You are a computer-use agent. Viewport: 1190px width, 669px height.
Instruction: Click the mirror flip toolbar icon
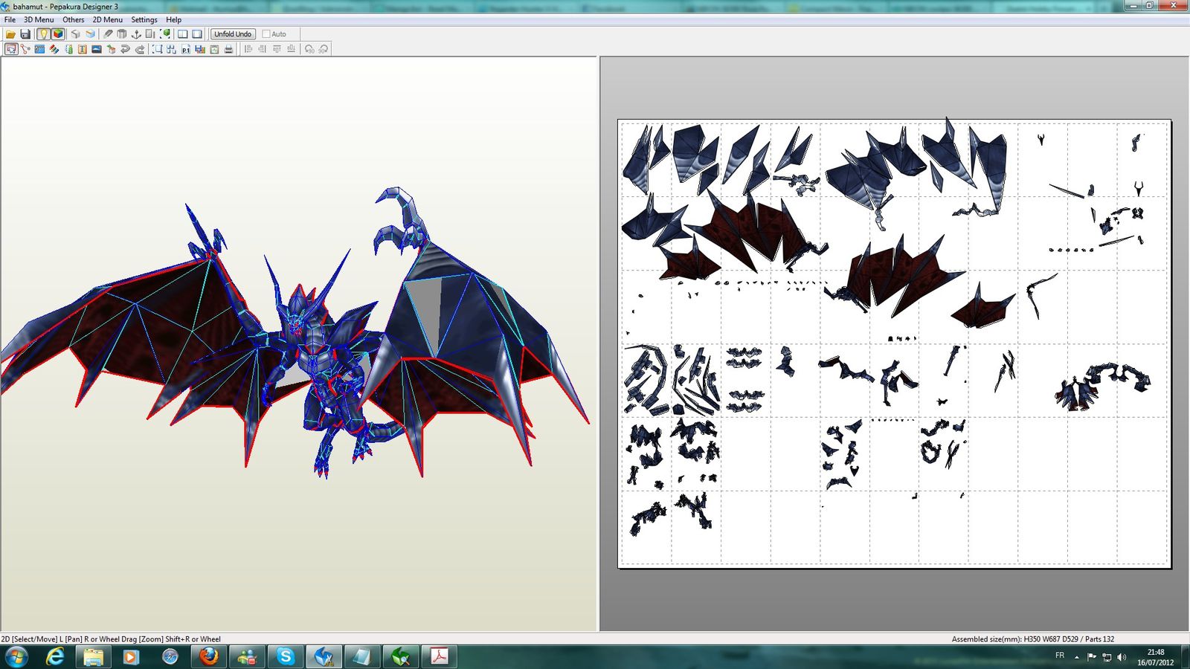click(150, 34)
